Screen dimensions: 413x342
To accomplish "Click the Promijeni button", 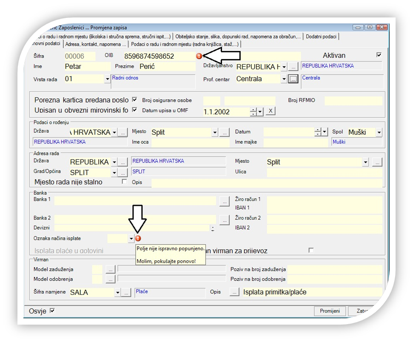I will (x=330, y=311).
